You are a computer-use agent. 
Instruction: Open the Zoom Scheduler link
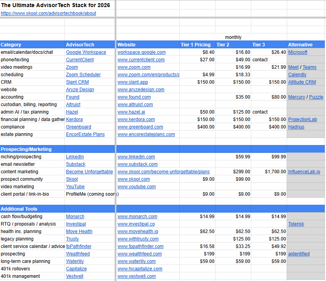click(83, 75)
